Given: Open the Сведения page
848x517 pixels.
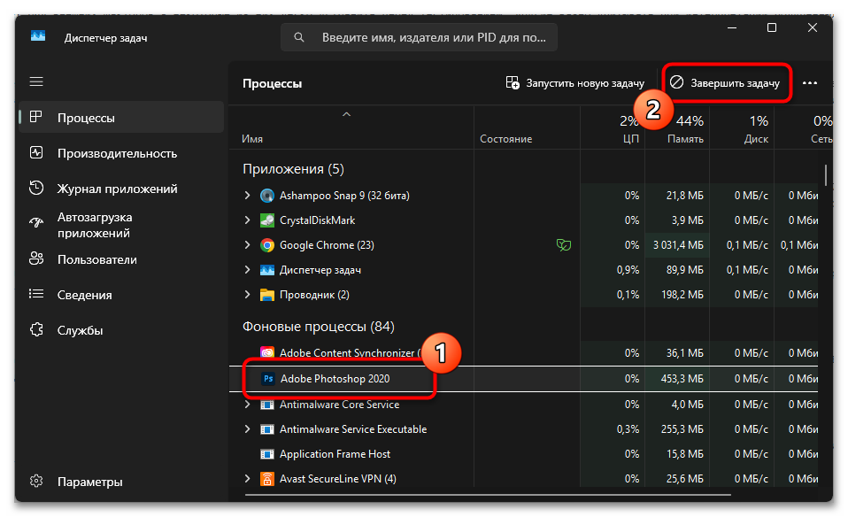Looking at the screenshot, I should pos(121,295).
